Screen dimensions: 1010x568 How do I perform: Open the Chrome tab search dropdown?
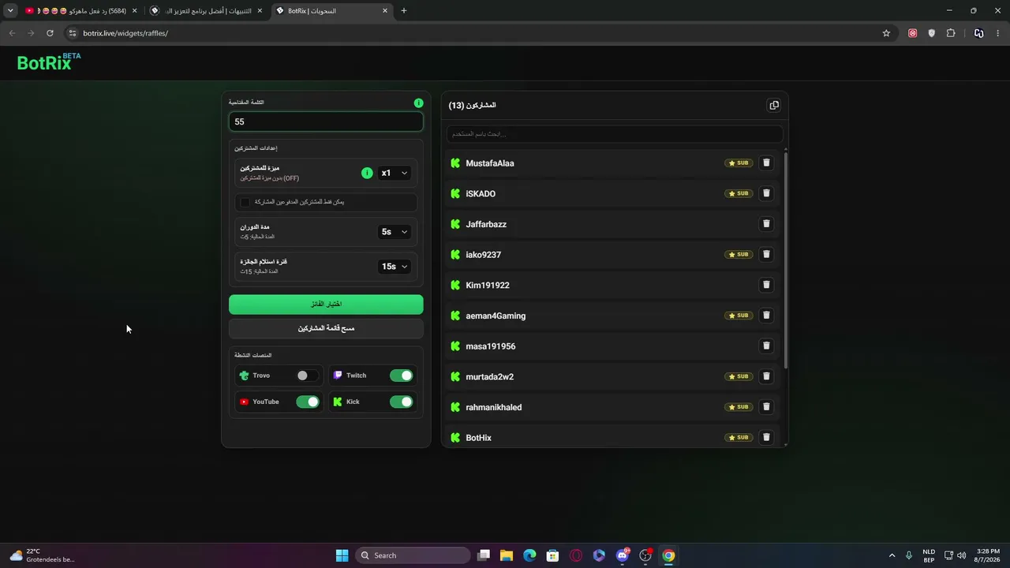(x=10, y=10)
